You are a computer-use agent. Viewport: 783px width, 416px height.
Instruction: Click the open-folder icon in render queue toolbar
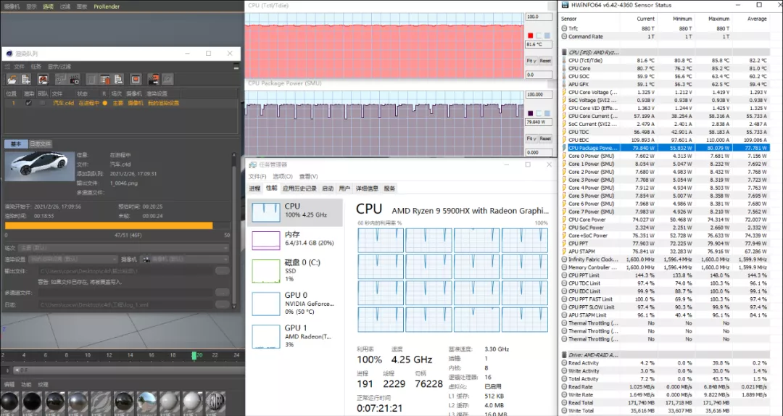[12, 80]
